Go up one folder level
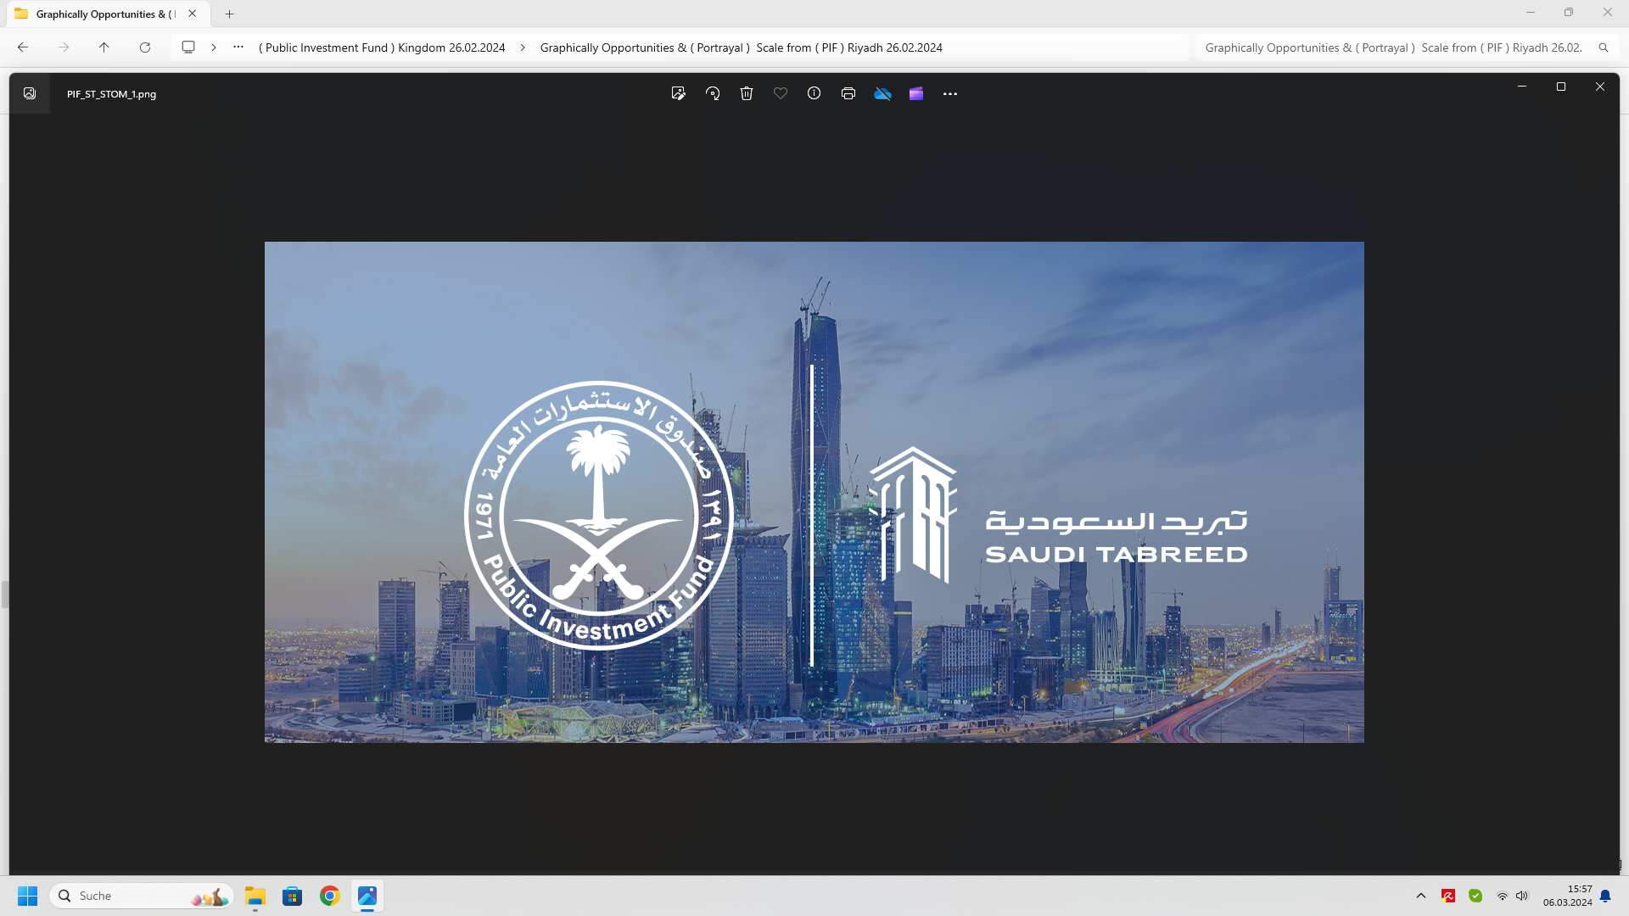Viewport: 1629px width, 916px height. tap(104, 47)
